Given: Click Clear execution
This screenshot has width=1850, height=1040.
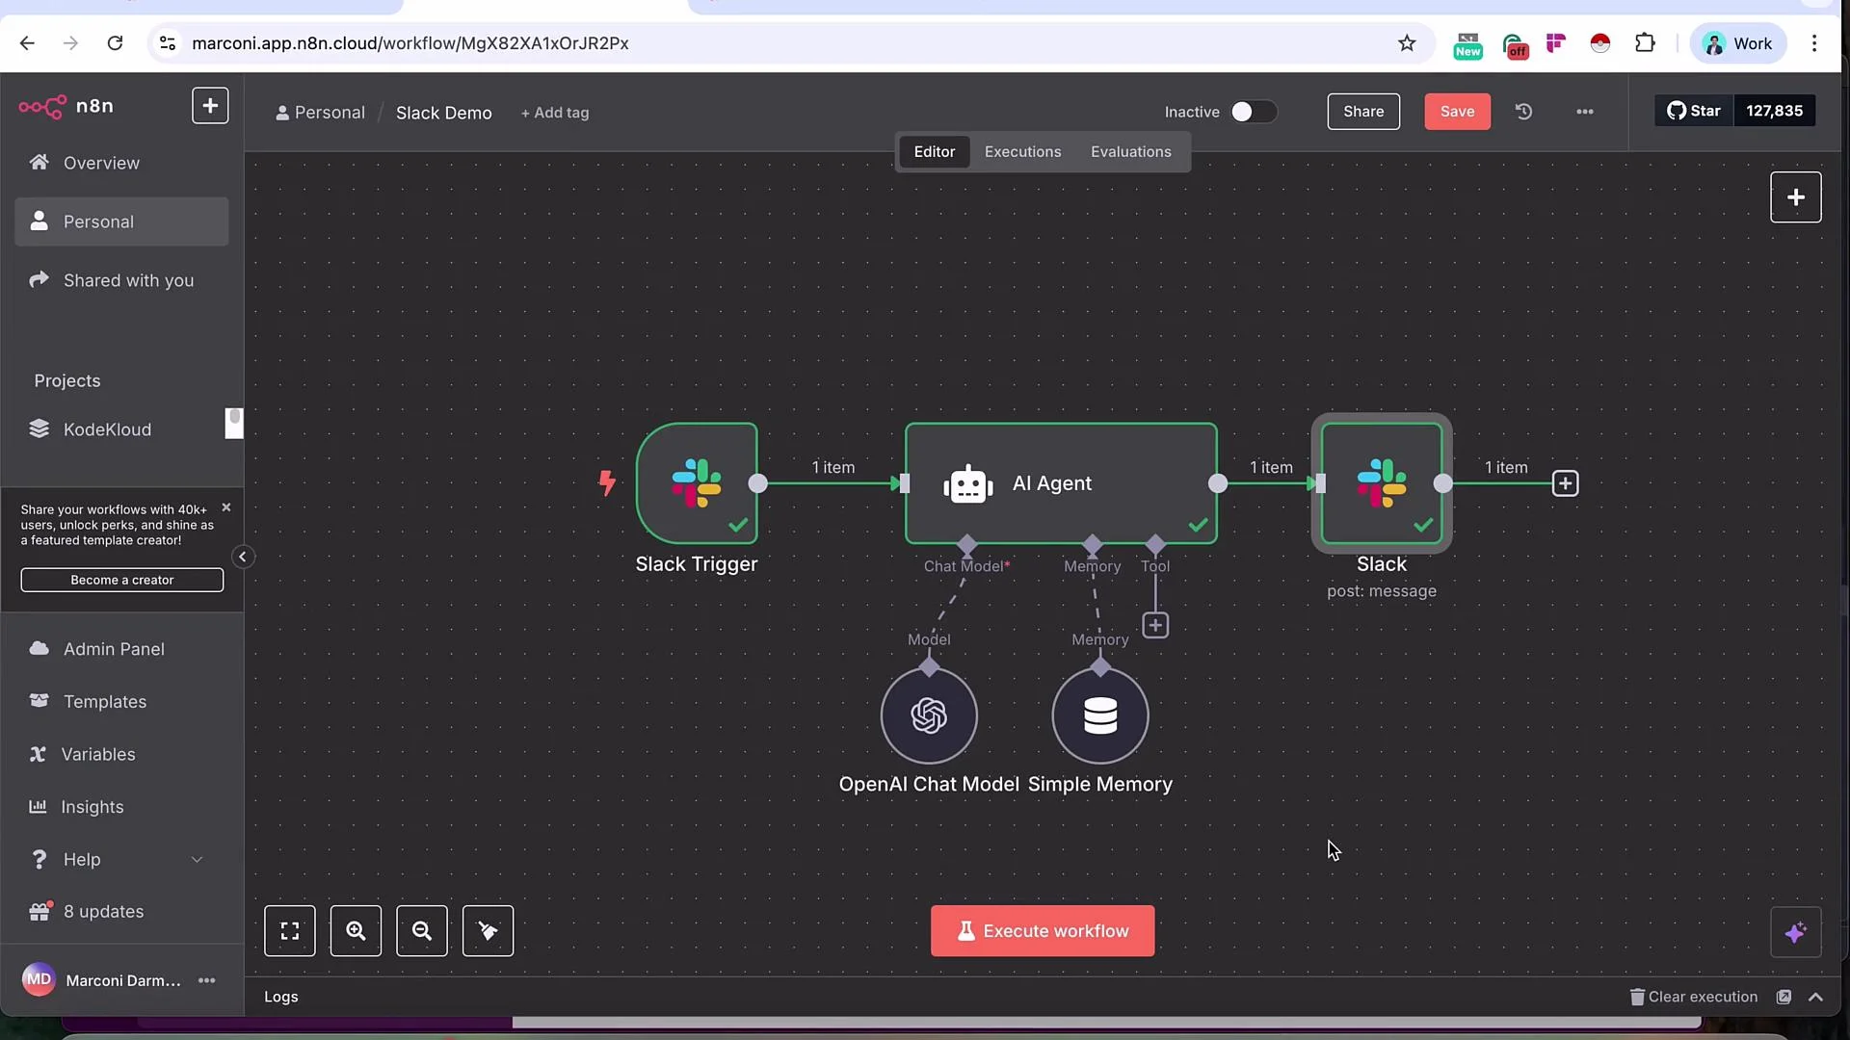Looking at the screenshot, I should (1694, 997).
